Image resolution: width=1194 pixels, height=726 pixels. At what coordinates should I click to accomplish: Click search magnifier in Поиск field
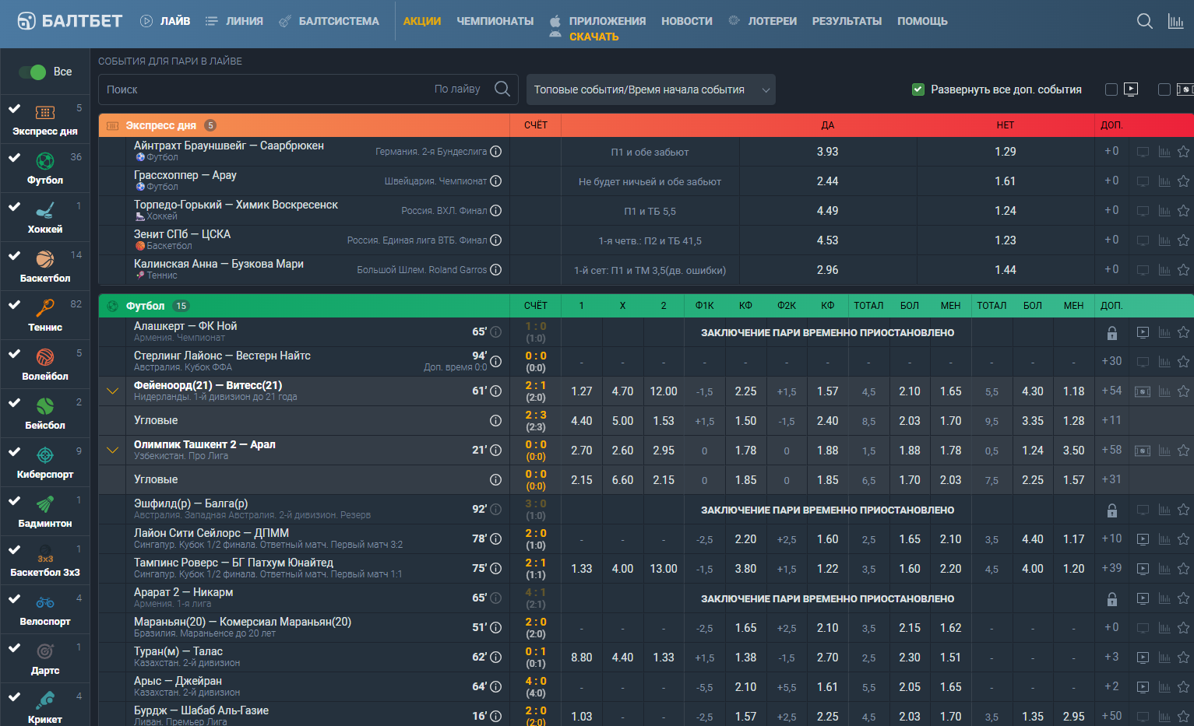coord(502,89)
